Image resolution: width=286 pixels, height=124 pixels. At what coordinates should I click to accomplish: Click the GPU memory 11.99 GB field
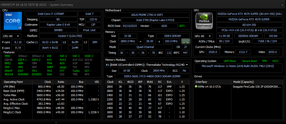pyautogui.click(x=224, y=36)
